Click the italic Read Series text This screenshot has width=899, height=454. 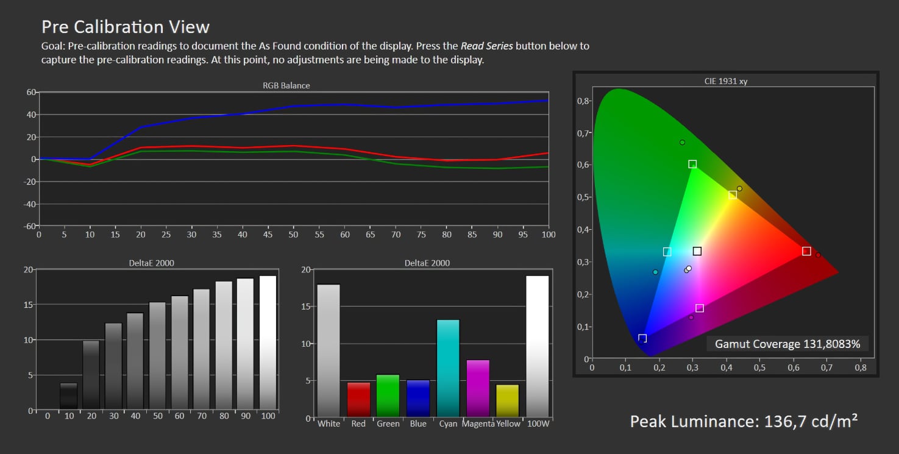486,46
